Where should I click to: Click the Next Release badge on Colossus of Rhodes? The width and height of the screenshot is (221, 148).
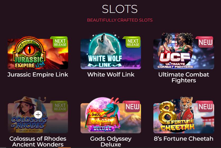[59, 106]
